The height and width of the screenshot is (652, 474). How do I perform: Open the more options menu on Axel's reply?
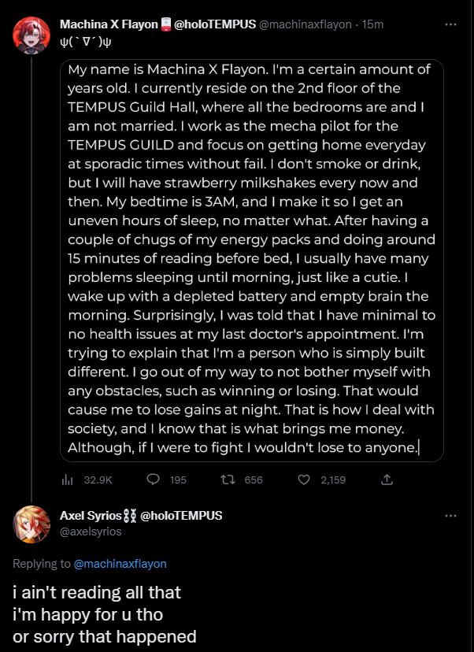pyautogui.click(x=450, y=516)
